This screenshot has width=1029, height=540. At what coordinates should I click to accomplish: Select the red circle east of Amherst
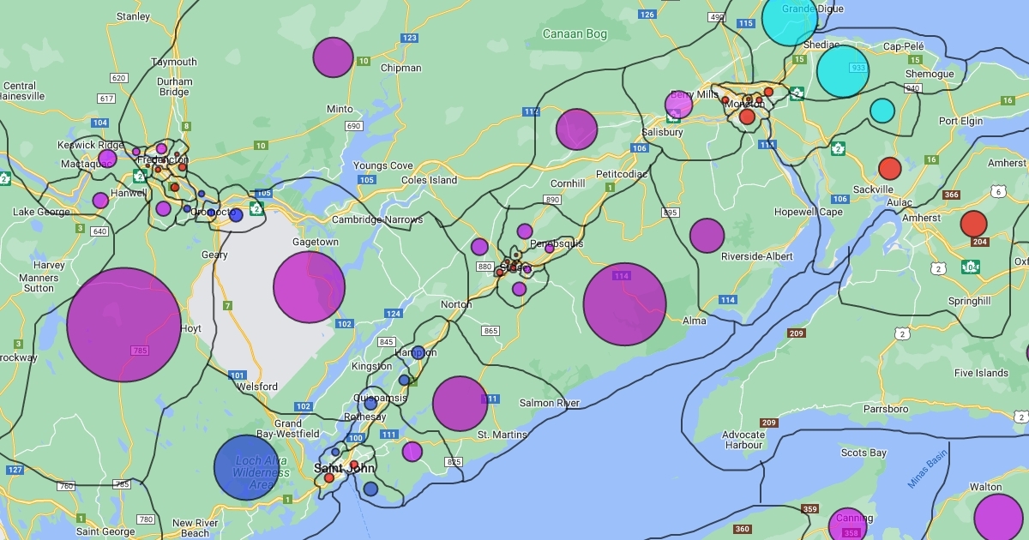pyautogui.click(x=973, y=224)
